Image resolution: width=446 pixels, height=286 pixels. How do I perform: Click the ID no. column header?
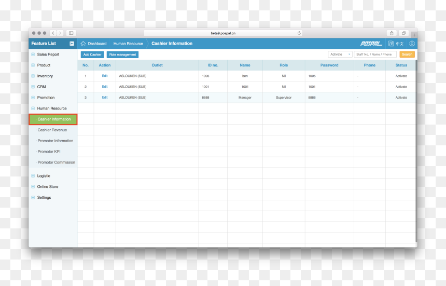pos(213,65)
